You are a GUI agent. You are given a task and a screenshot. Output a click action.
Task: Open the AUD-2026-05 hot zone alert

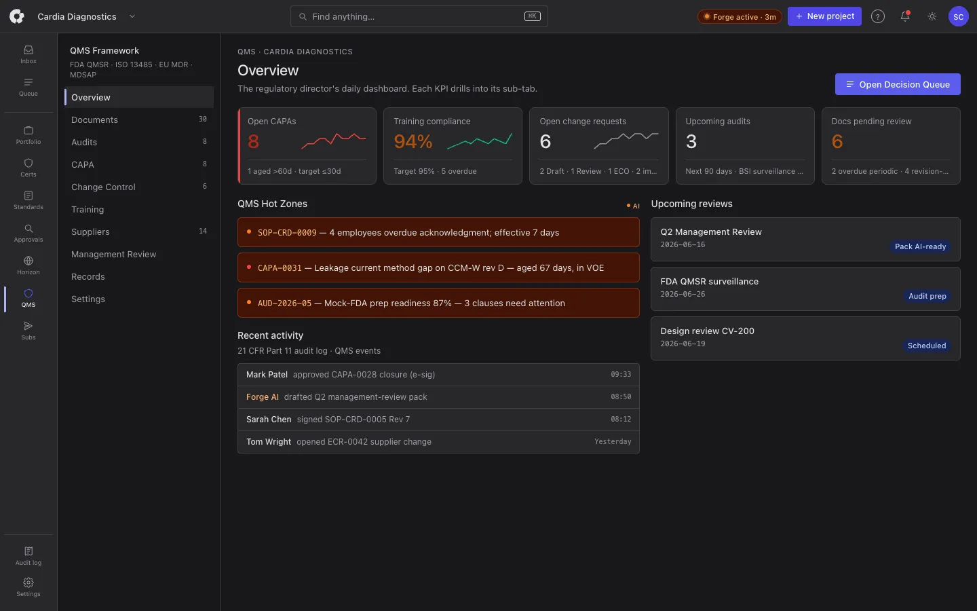click(x=438, y=303)
